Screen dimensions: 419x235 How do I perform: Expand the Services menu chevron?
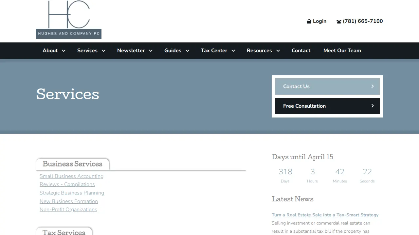point(103,51)
